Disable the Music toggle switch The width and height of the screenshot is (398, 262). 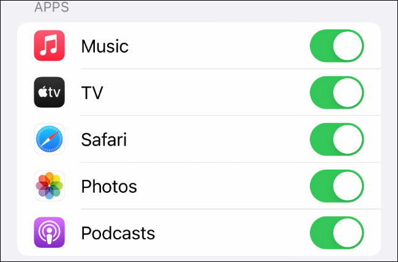[337, 46]
